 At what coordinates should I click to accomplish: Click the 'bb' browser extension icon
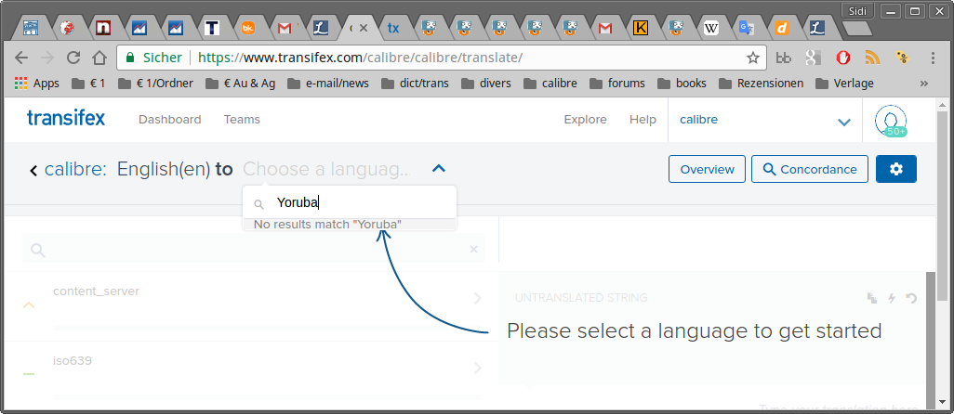[x=784, y=58]
